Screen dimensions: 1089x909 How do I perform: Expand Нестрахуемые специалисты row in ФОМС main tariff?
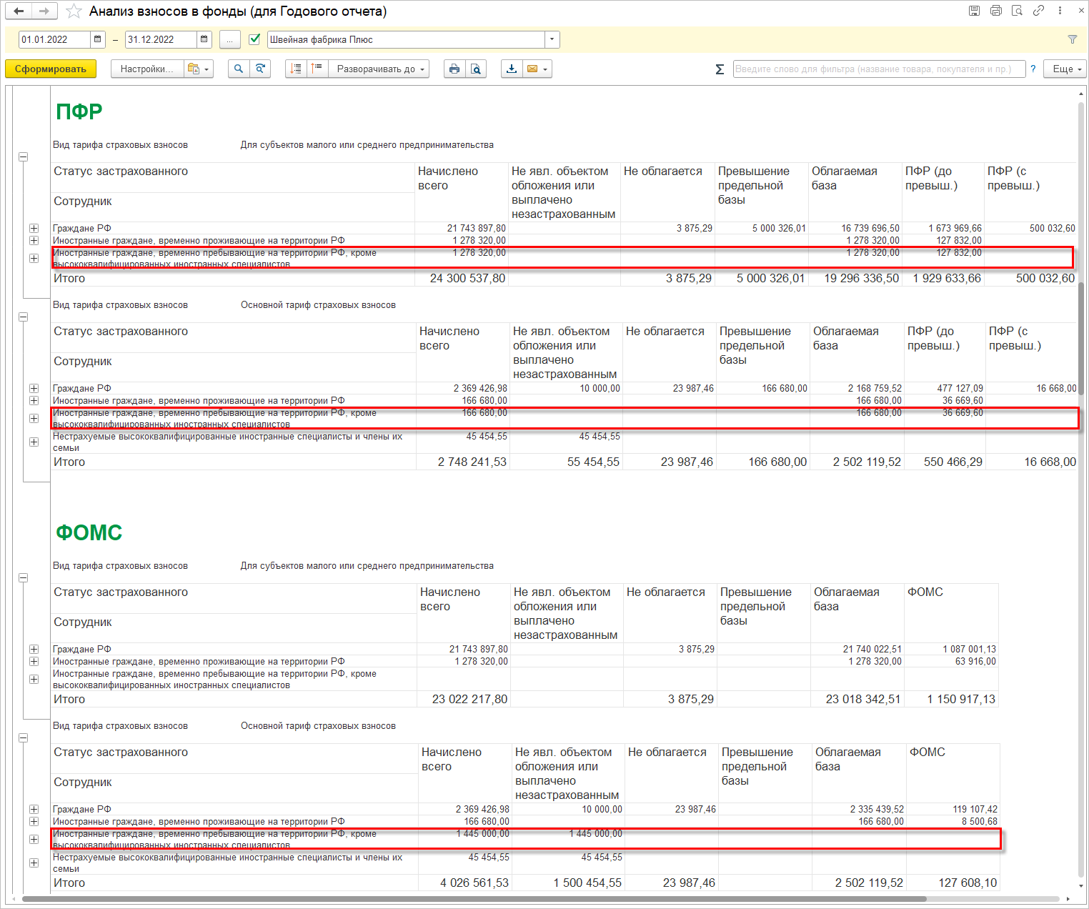[x=34, y=863]
